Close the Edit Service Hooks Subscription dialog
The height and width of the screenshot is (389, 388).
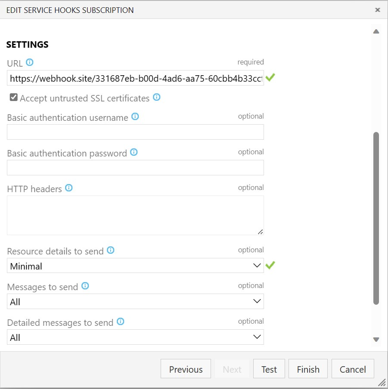378,10
